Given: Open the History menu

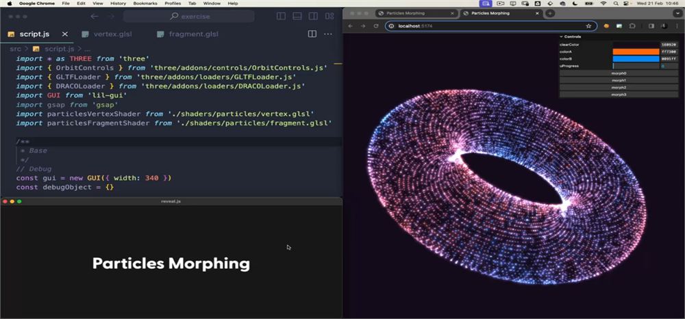Looking at the screenshot, I should click(x=118, y=3).
